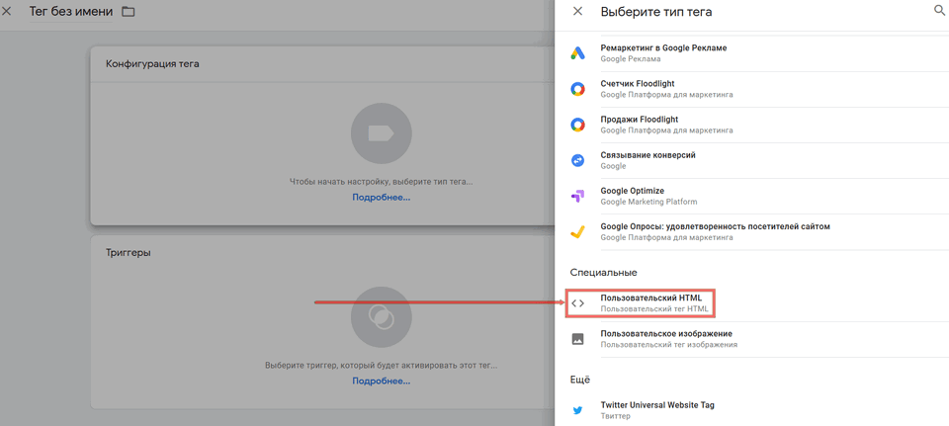Click the Google Surveys checkmark icon

point(577,231)
